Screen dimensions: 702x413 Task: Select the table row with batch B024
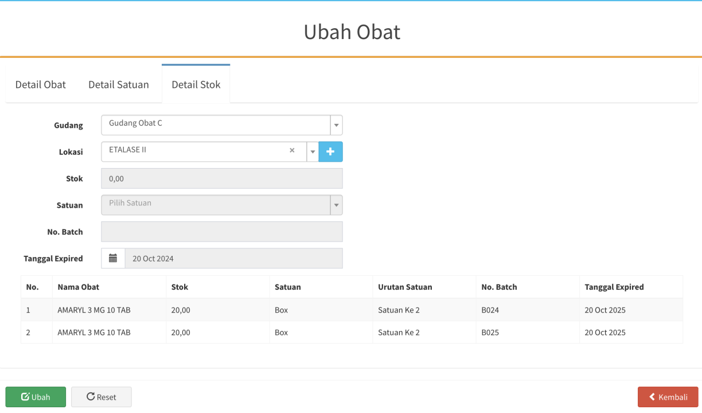(352, 310)
